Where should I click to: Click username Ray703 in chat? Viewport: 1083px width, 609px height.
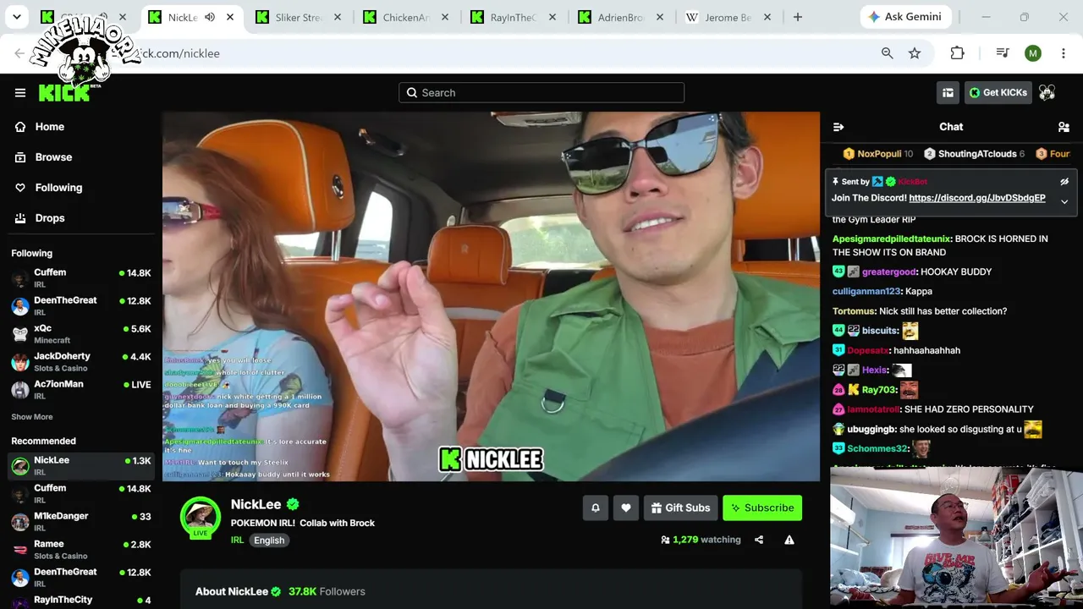[x=879, y=390]
